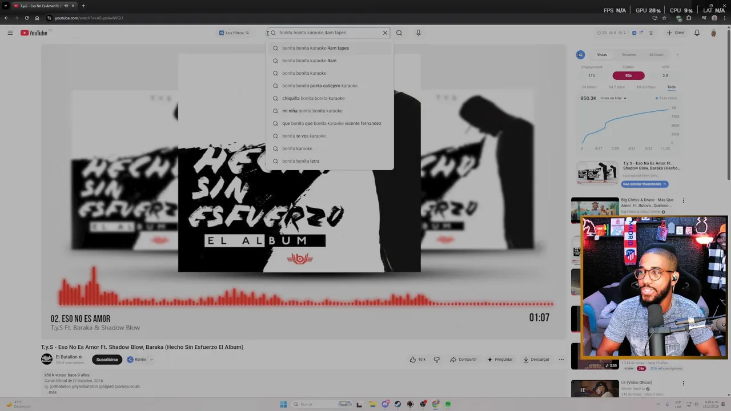Start voice search with the microphone icon
This screenshot has height=411, width=731.
pyautogui.click(x=418, y=33)
